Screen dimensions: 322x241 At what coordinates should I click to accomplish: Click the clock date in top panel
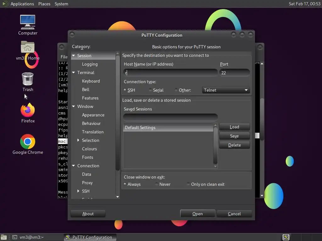pos(304,4)
